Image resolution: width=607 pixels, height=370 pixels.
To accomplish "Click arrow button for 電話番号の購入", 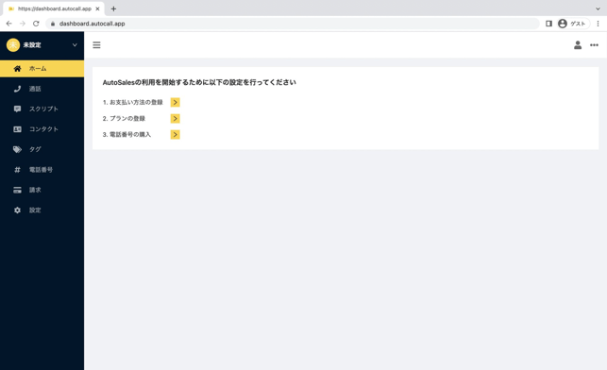I will click(x=175, y=134).
